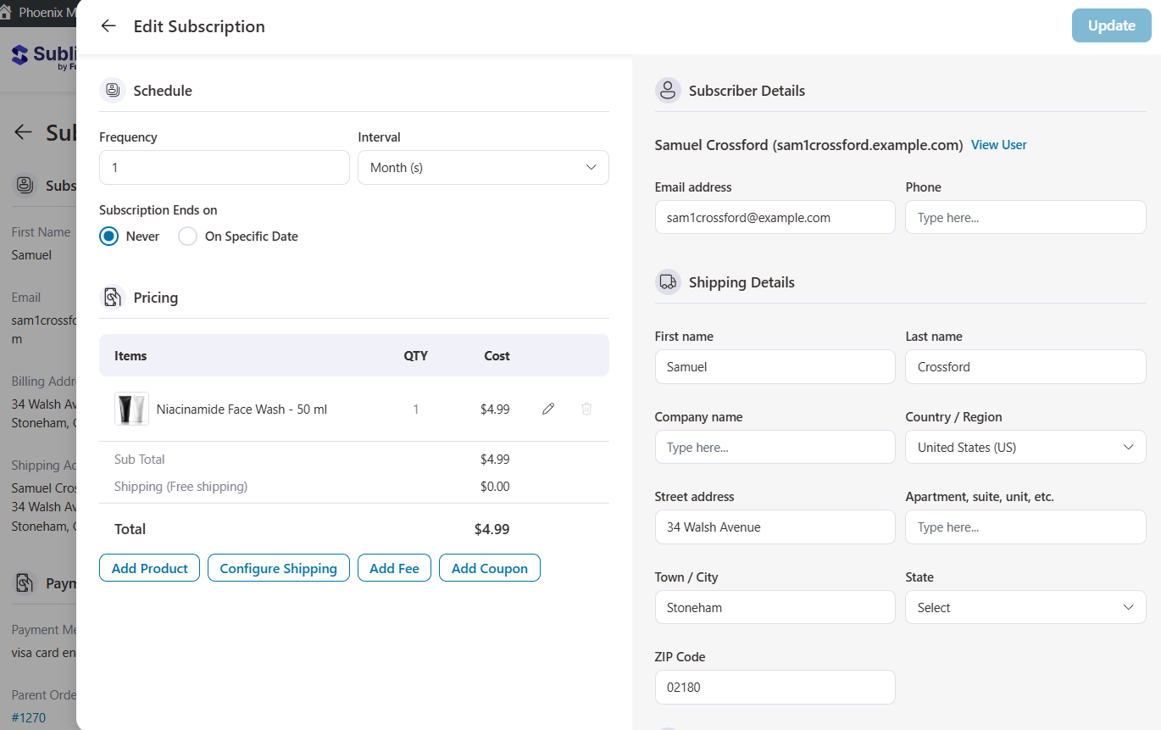Open the View User link
1161x730 pixels.
998,144
